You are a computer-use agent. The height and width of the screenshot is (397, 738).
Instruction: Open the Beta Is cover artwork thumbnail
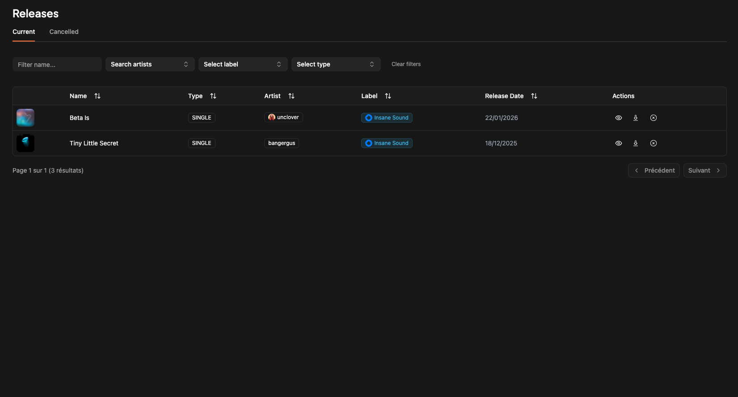[x=25, y=118]
